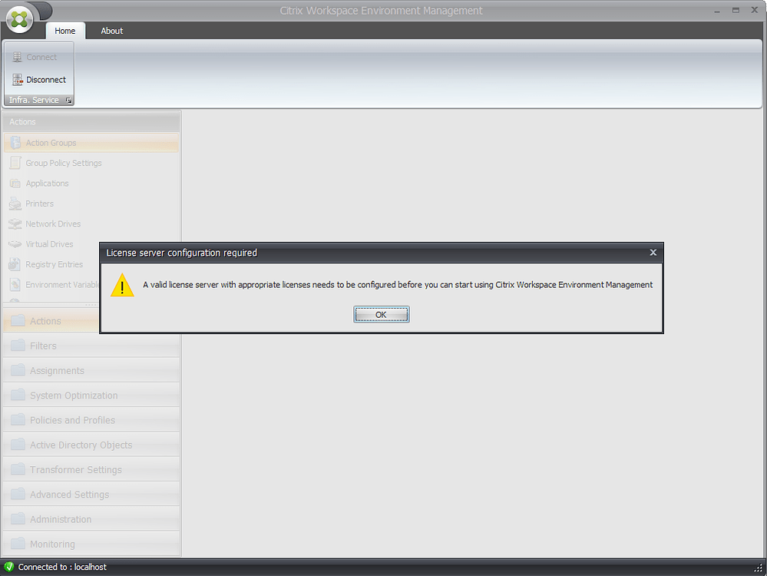Expand the System Optimization section
The image size is (767, 576).
(74, 396)
